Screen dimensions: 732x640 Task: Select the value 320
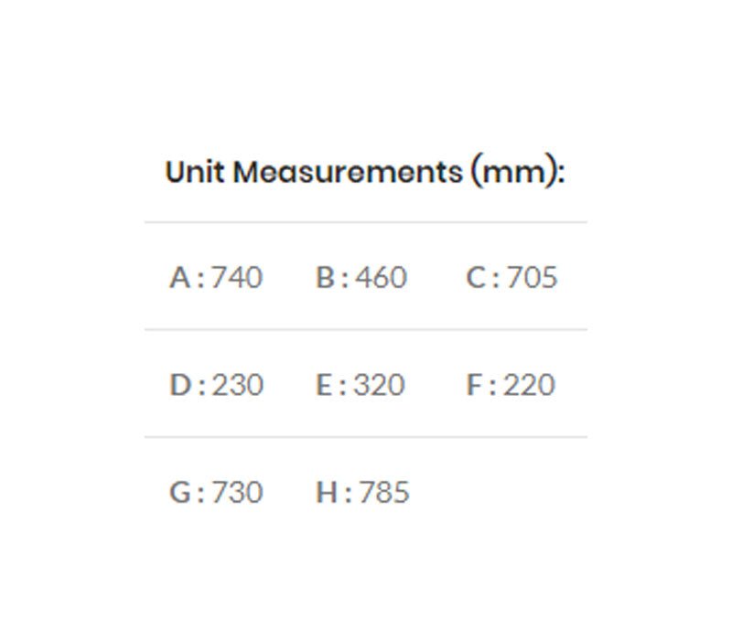click(x=379, y=385)
